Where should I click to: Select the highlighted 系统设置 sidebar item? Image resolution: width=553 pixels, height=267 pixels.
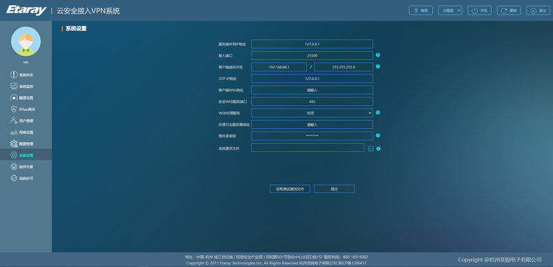point(26,155)
